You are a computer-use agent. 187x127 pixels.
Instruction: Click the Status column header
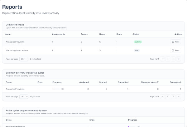[x=136, y=34]
